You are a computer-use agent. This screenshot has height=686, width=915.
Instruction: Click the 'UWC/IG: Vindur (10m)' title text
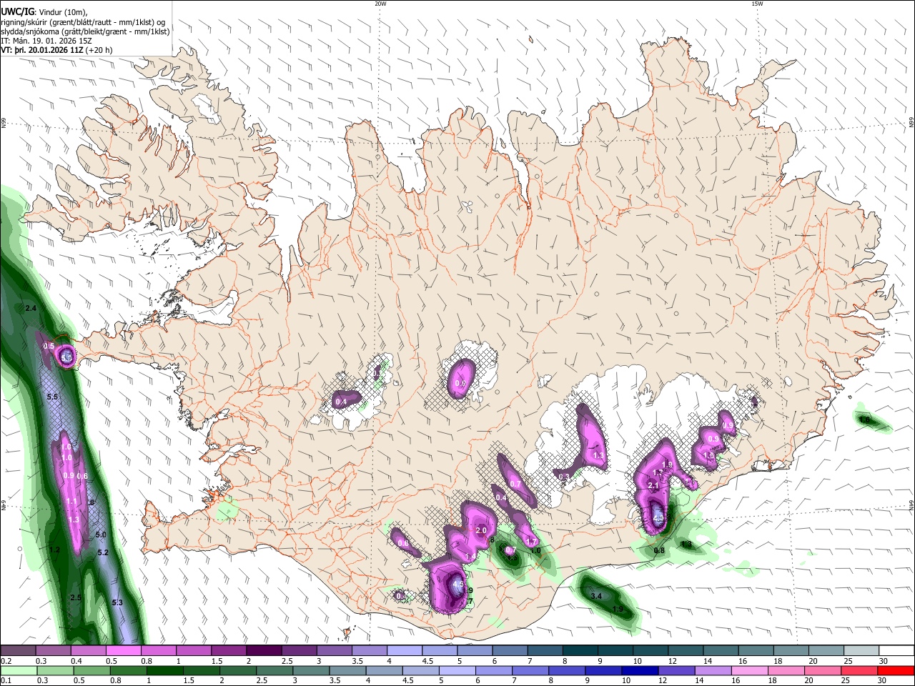pyautogui.click(x=43, y=11)
